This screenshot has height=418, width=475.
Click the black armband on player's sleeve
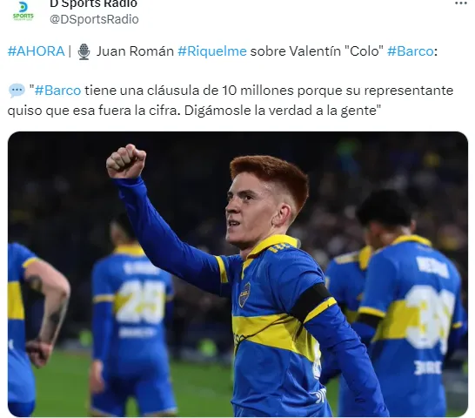click(x=311, y=301)
